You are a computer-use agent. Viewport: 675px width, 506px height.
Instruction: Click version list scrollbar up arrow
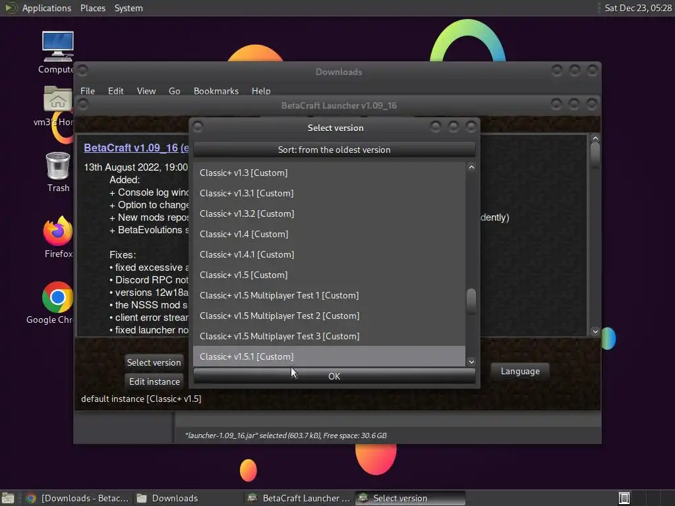click(471, 167)
